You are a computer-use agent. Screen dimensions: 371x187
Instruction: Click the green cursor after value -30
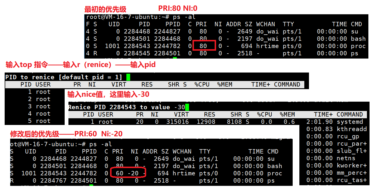coord(187,107)
